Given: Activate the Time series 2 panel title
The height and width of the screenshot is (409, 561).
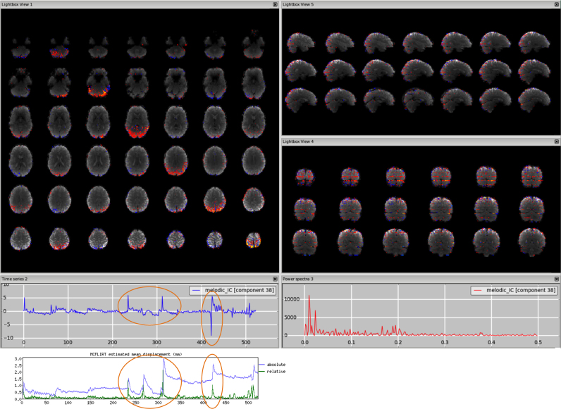Looking at the screenshot, I should pyautogui.click(x=106, y=279).
